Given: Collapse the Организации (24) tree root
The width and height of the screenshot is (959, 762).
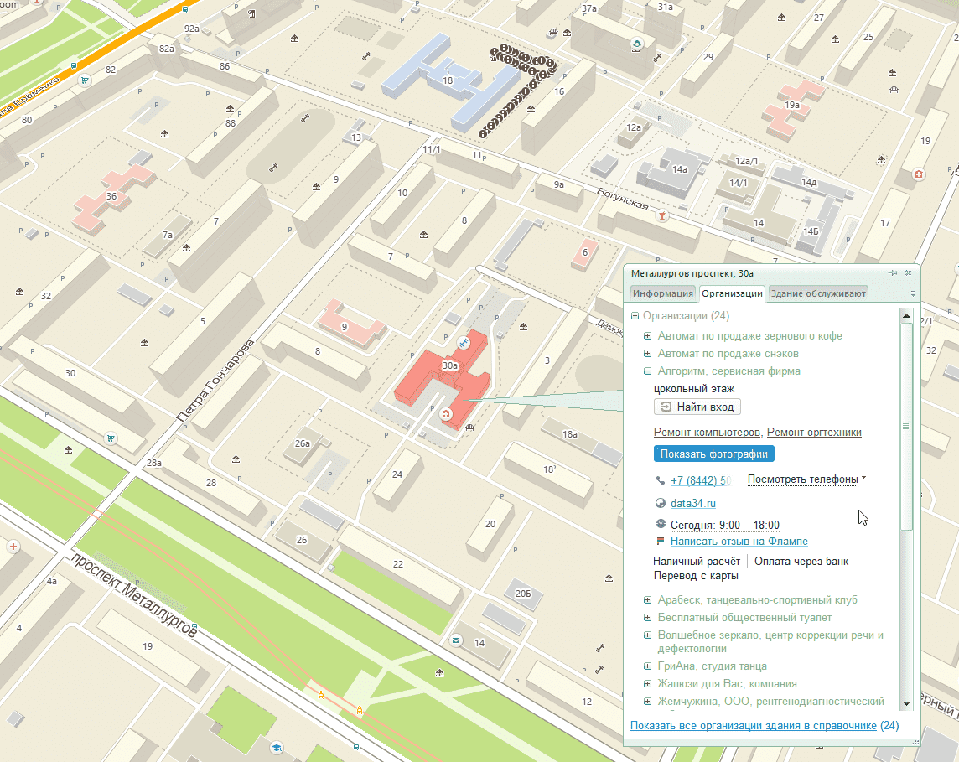Looking at the screenshot, I should (x=635, y=317).
